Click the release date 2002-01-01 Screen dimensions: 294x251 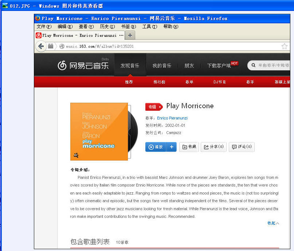175,125
